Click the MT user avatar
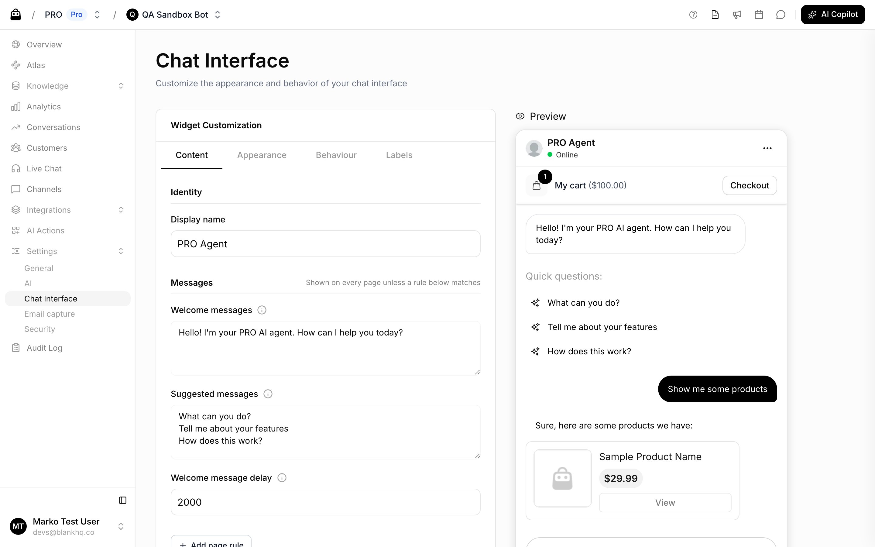875x547 pixels. pyautogui.click(x=18, y=526)
